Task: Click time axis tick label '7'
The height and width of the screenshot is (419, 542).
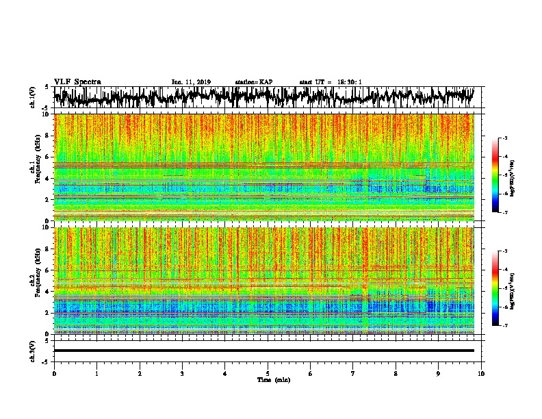Action: pos(353,374)
